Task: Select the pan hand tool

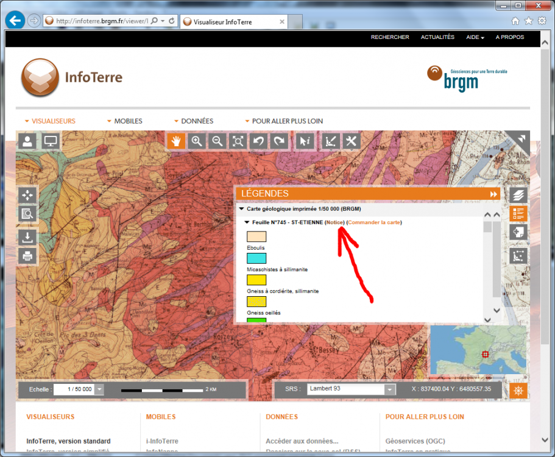Action: (x=177, y=141)
